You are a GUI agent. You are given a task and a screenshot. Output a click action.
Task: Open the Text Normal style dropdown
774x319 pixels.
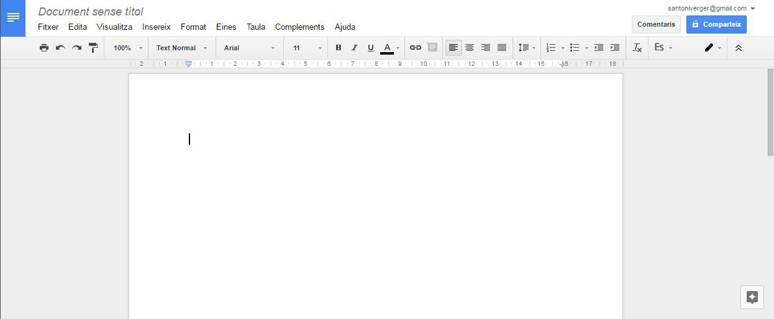click(x=181, y=48)
